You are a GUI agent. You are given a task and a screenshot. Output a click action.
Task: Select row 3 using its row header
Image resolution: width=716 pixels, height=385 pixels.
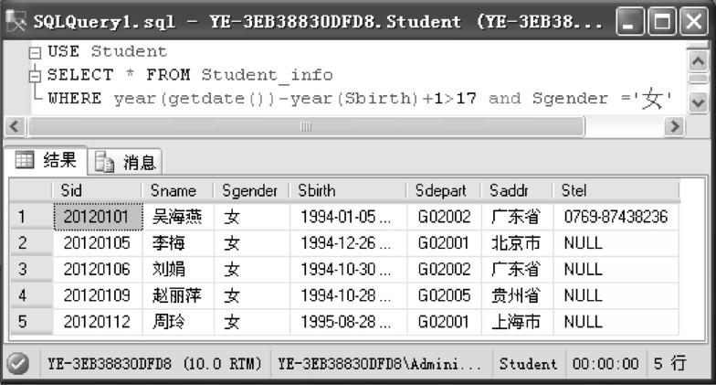pos(30,269)
